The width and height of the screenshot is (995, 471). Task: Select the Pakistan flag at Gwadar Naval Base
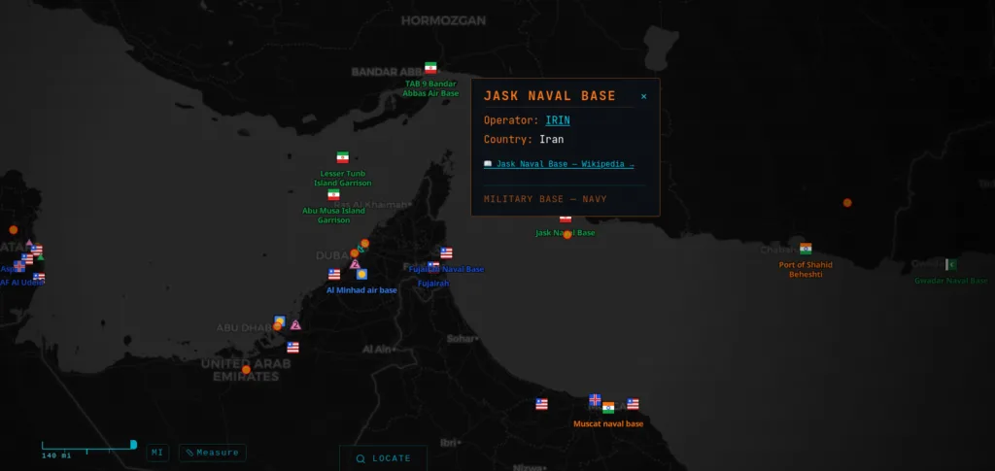950,264
